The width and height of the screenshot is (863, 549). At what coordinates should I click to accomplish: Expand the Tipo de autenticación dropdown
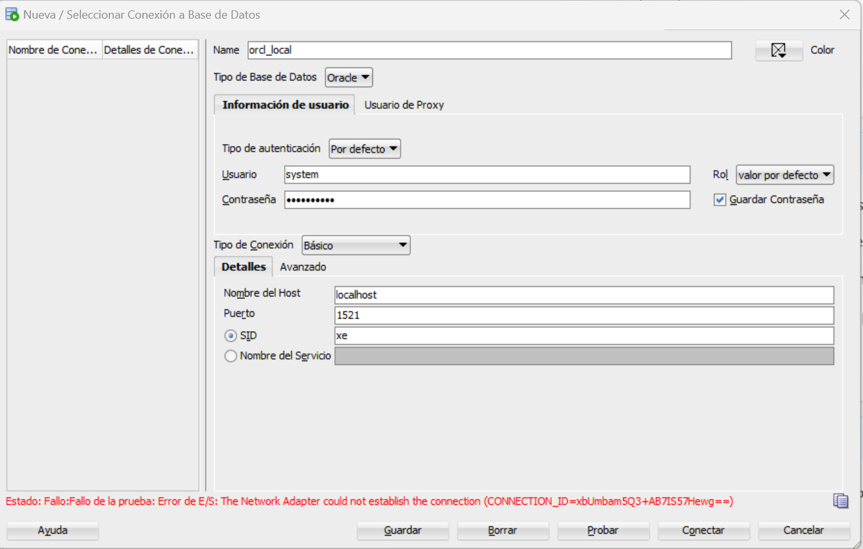(x=365, y=149)
